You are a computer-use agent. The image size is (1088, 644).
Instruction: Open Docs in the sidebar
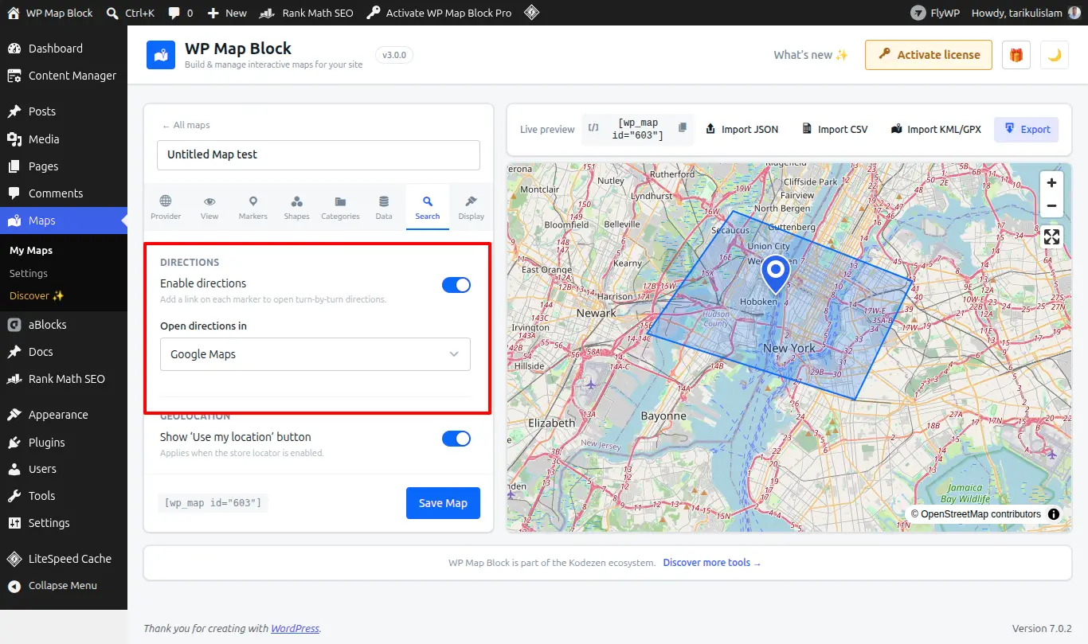pos(64,352)
